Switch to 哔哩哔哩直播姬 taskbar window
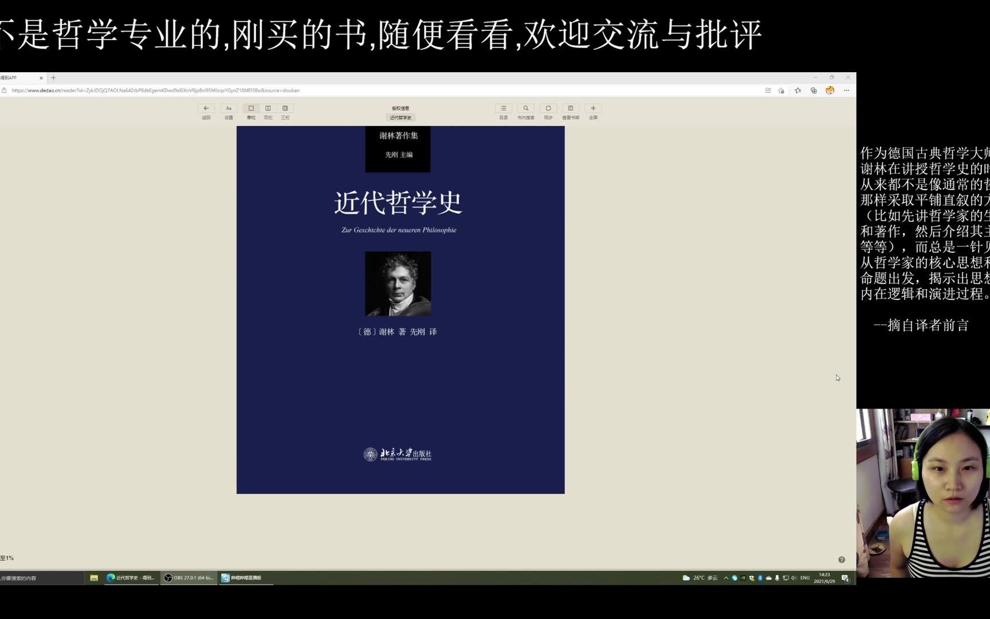Screen dimensions: 990x619 click(x=246, y=578)
